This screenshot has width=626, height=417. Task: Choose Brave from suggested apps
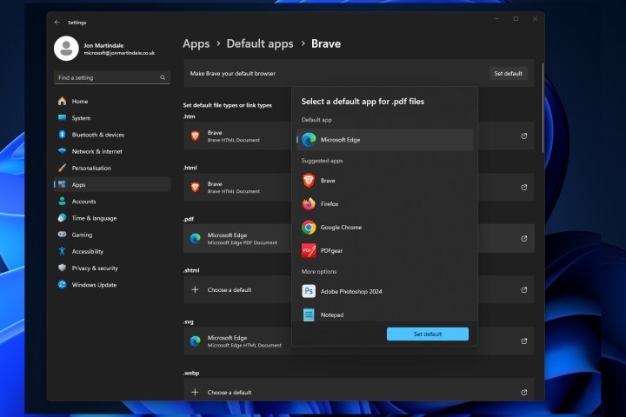click(385, 181)
